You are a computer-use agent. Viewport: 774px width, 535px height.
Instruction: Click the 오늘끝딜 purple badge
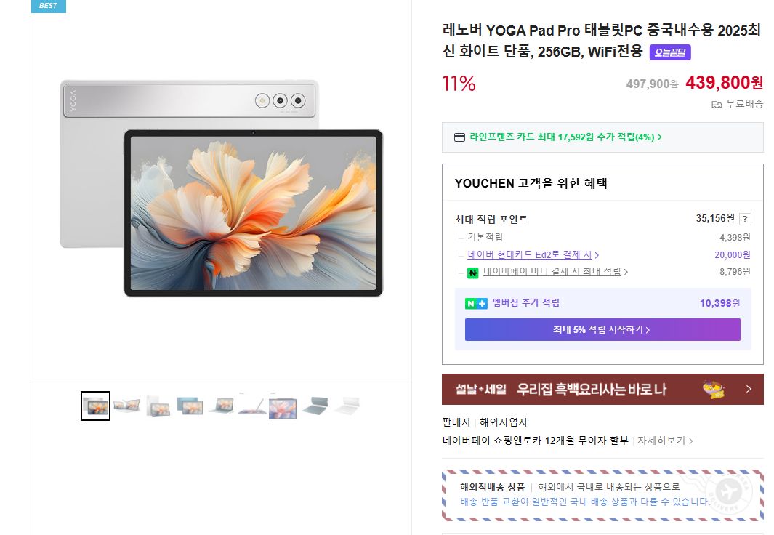(x=670, y=52)
